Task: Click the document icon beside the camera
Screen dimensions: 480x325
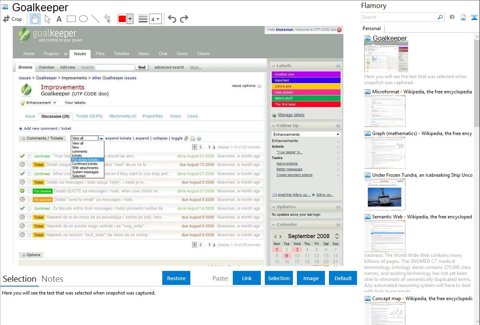Action: pos(463,17)
